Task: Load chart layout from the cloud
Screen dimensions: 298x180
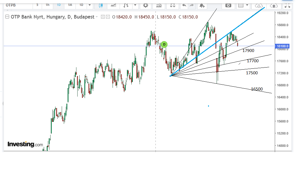Action: pos(259,6)
